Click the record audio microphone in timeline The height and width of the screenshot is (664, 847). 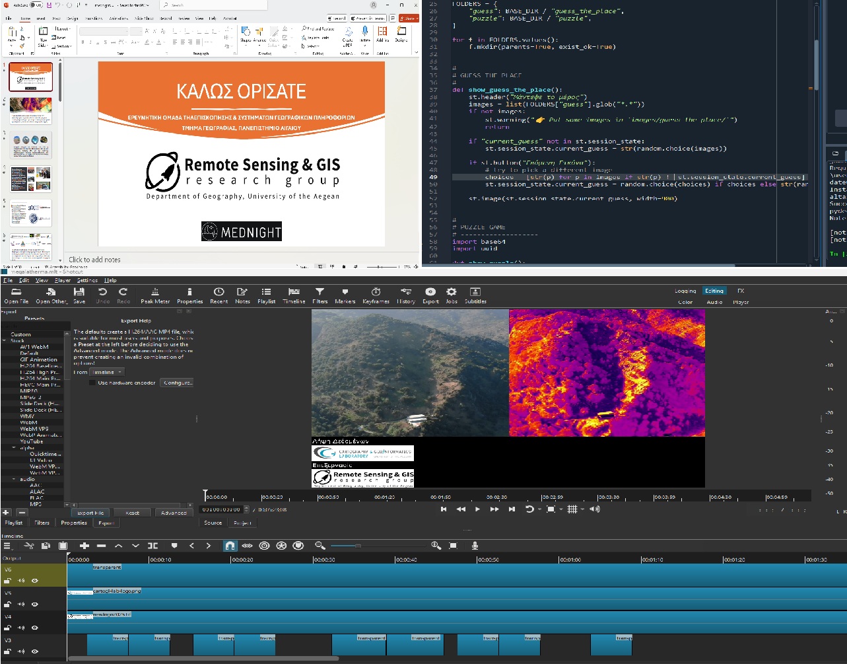[475, 546]
